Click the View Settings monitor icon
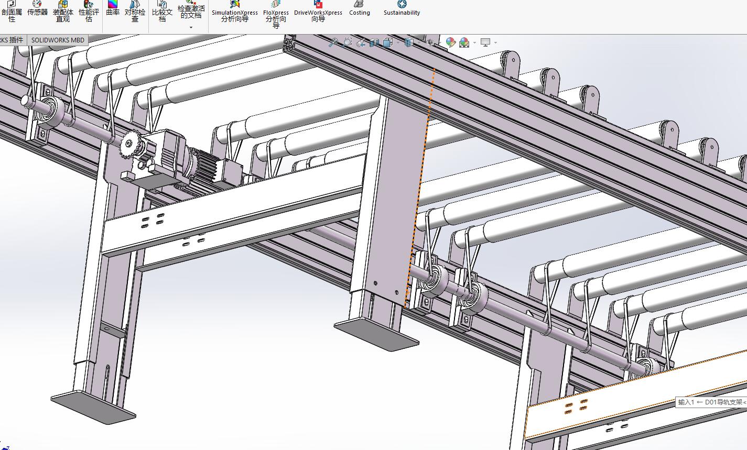 485,42
